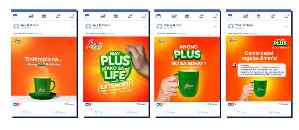Open post options dots on first post
Viewport: 299px width, 130px height.
pos(72,27)
